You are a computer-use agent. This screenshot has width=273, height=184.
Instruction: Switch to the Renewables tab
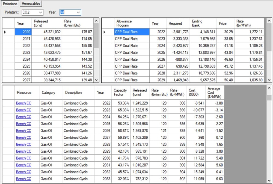point(31,4)
